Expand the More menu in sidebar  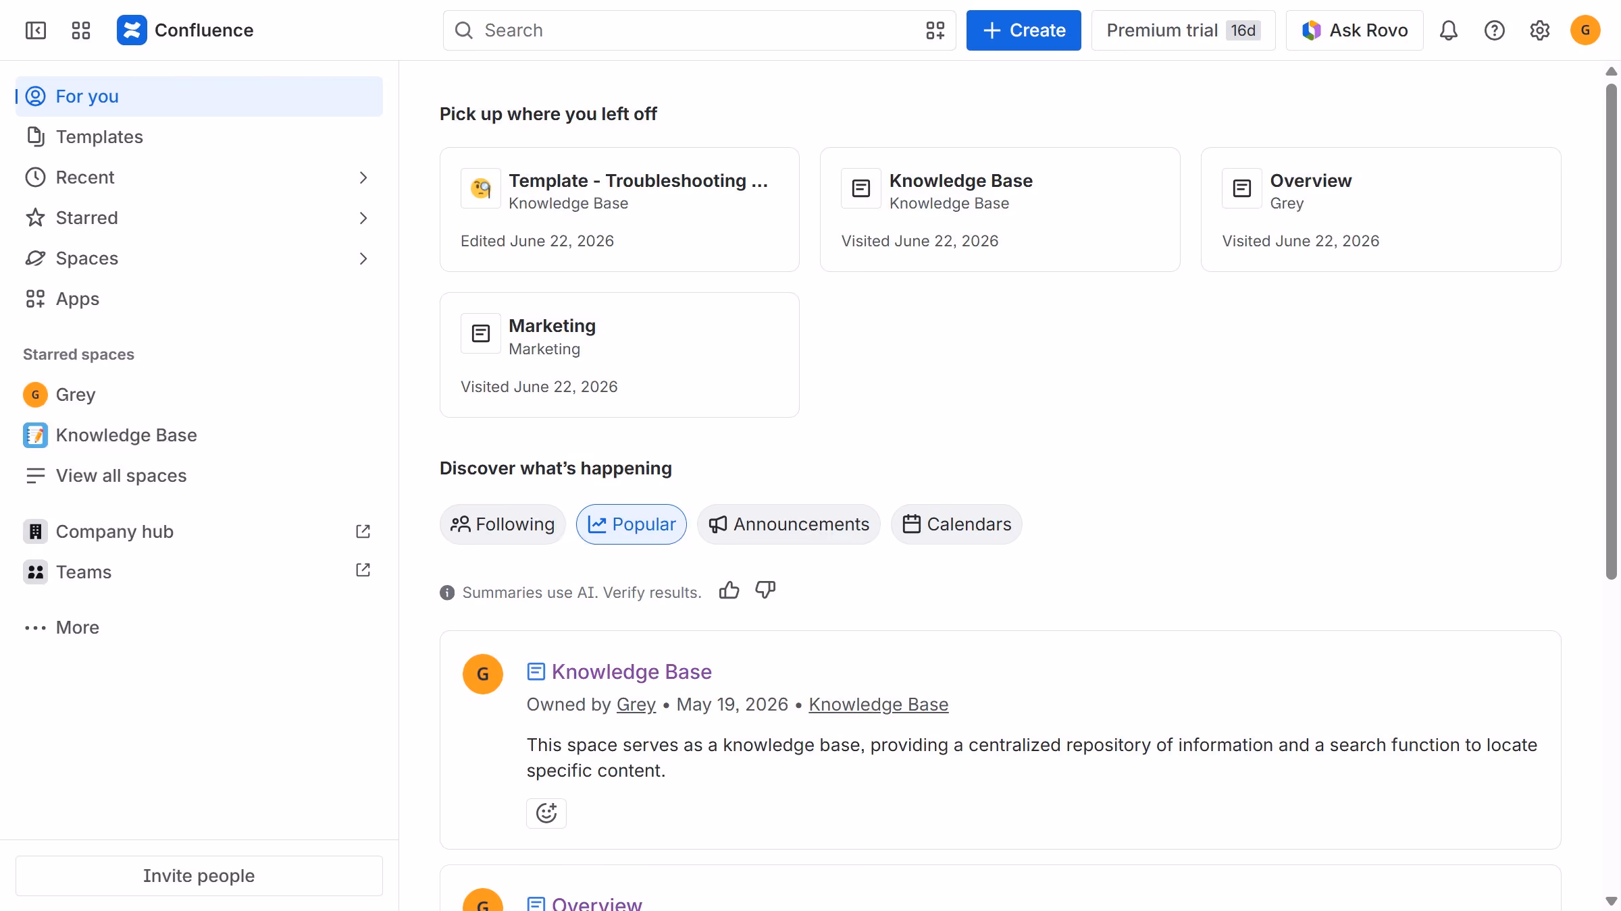(x=199, y=628)
